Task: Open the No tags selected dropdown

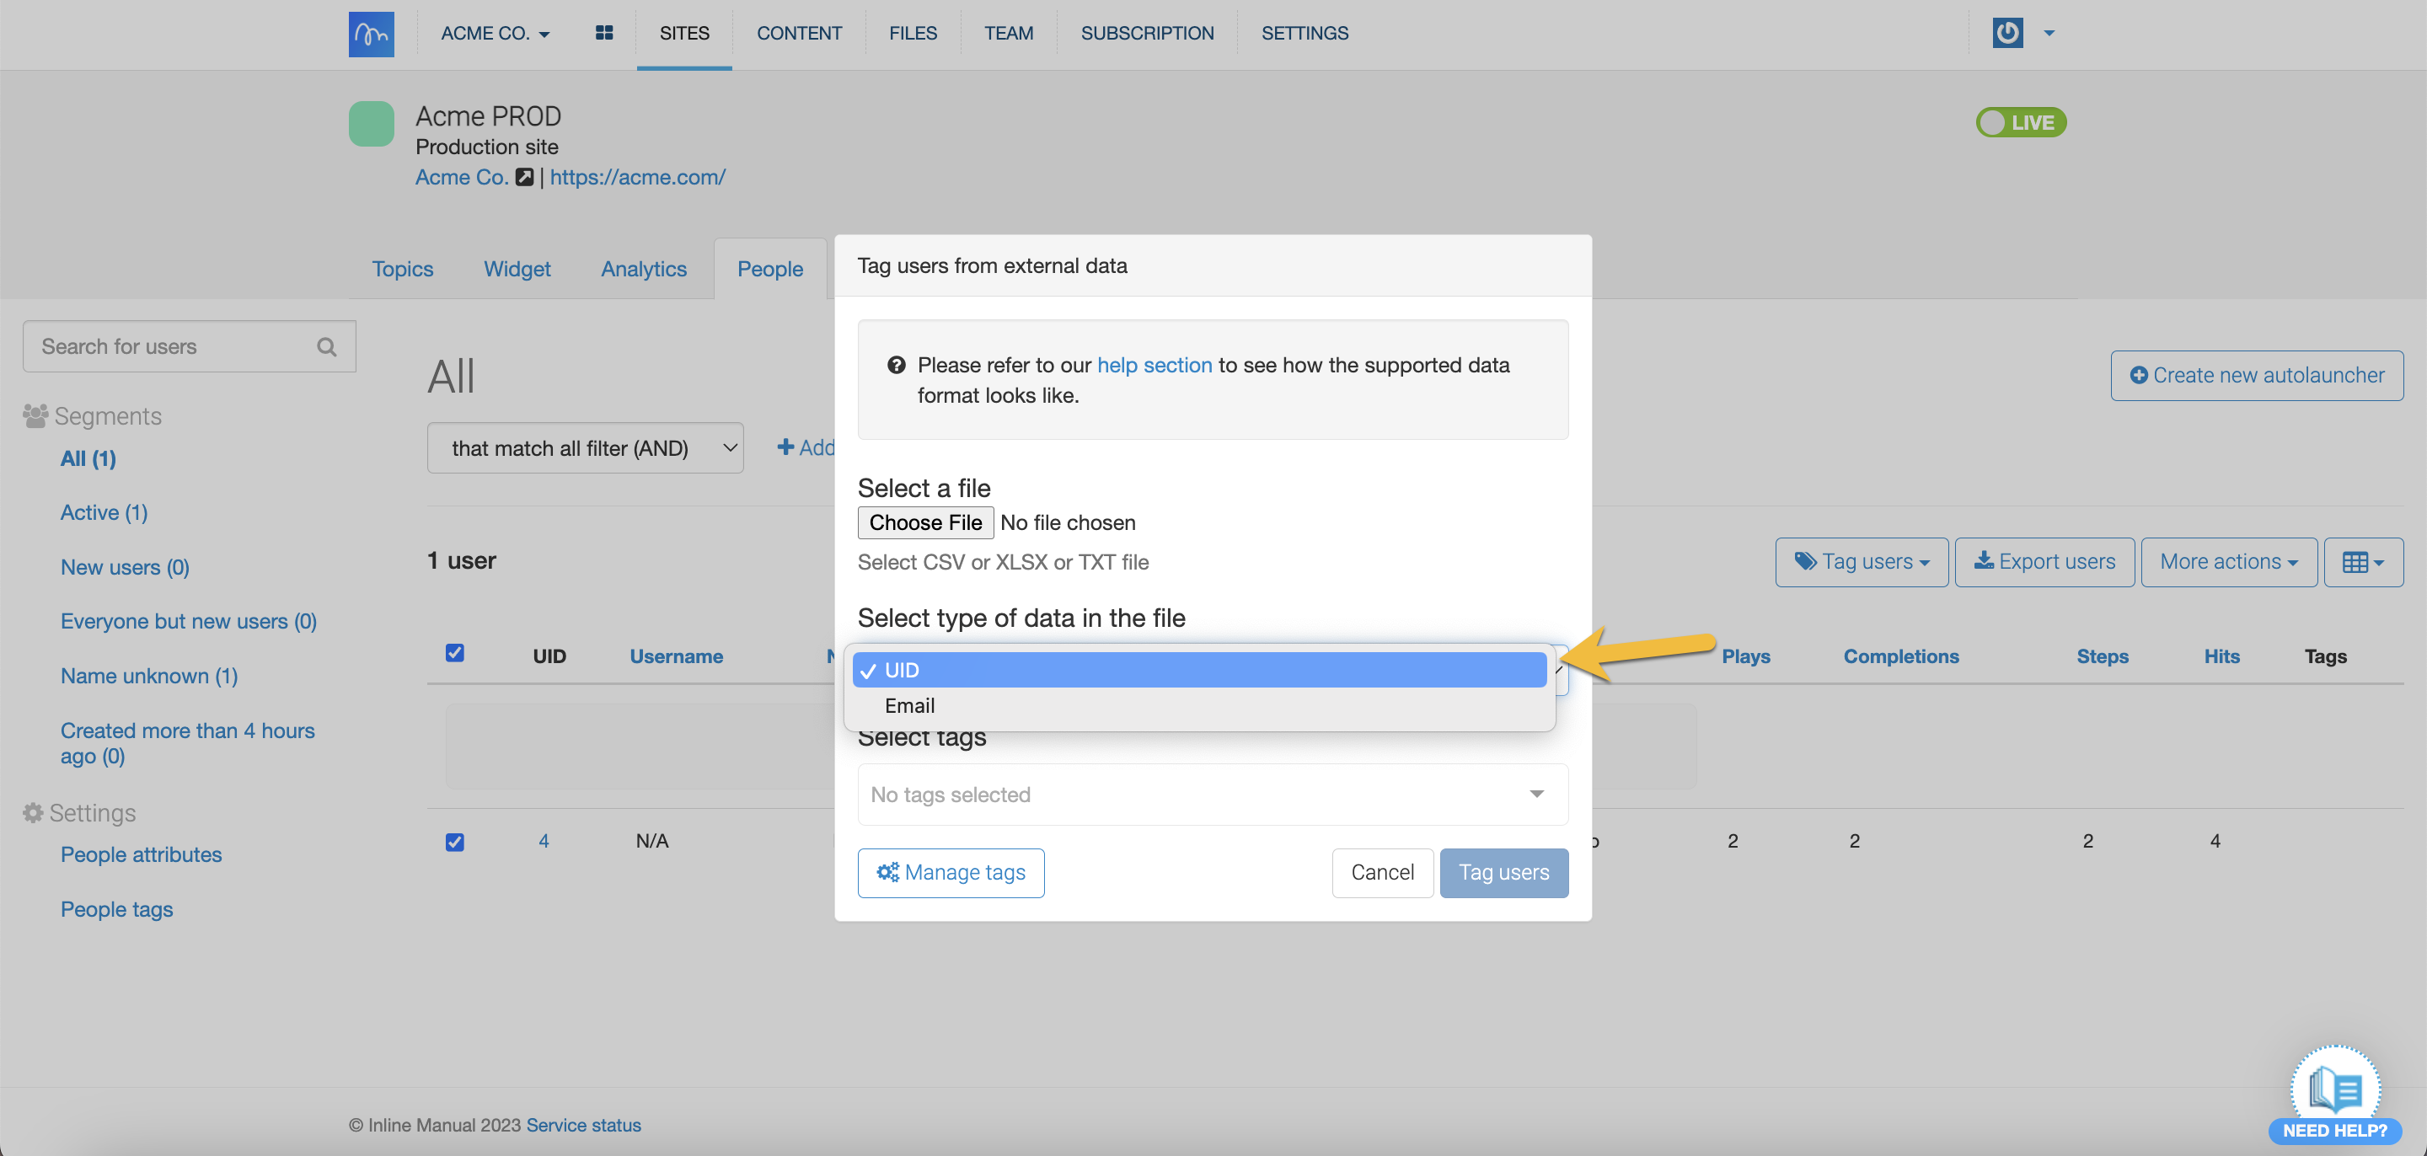Action: (x=1212, y=795)
